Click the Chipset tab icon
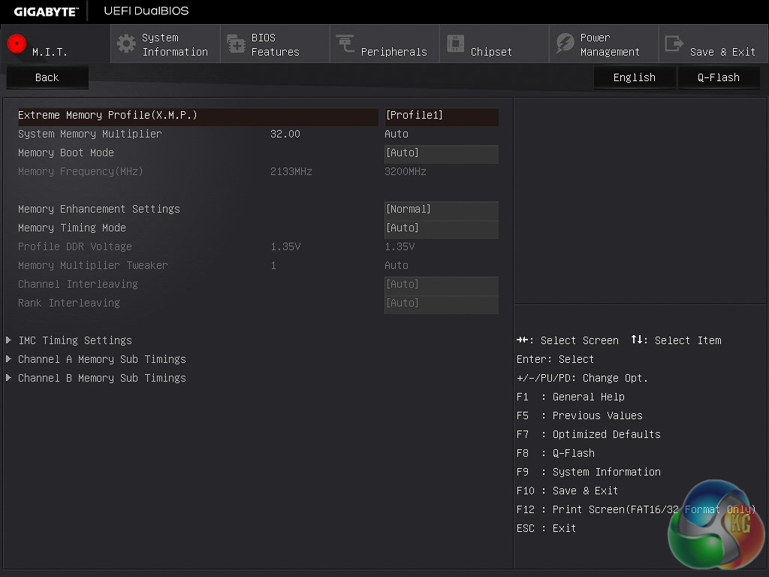The height and width of the screenshot is (577, 769). pyautogui.click(x=455, y=44)
